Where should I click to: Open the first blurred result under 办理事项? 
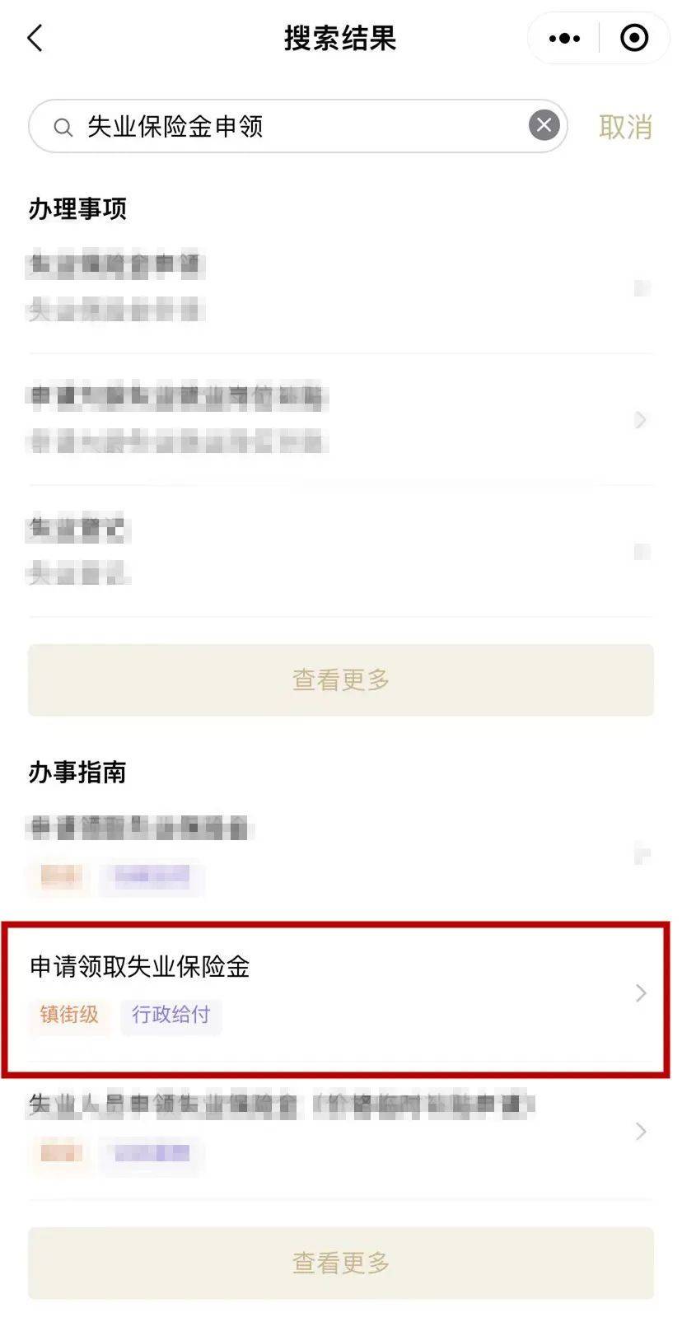[x=341, y=287]
